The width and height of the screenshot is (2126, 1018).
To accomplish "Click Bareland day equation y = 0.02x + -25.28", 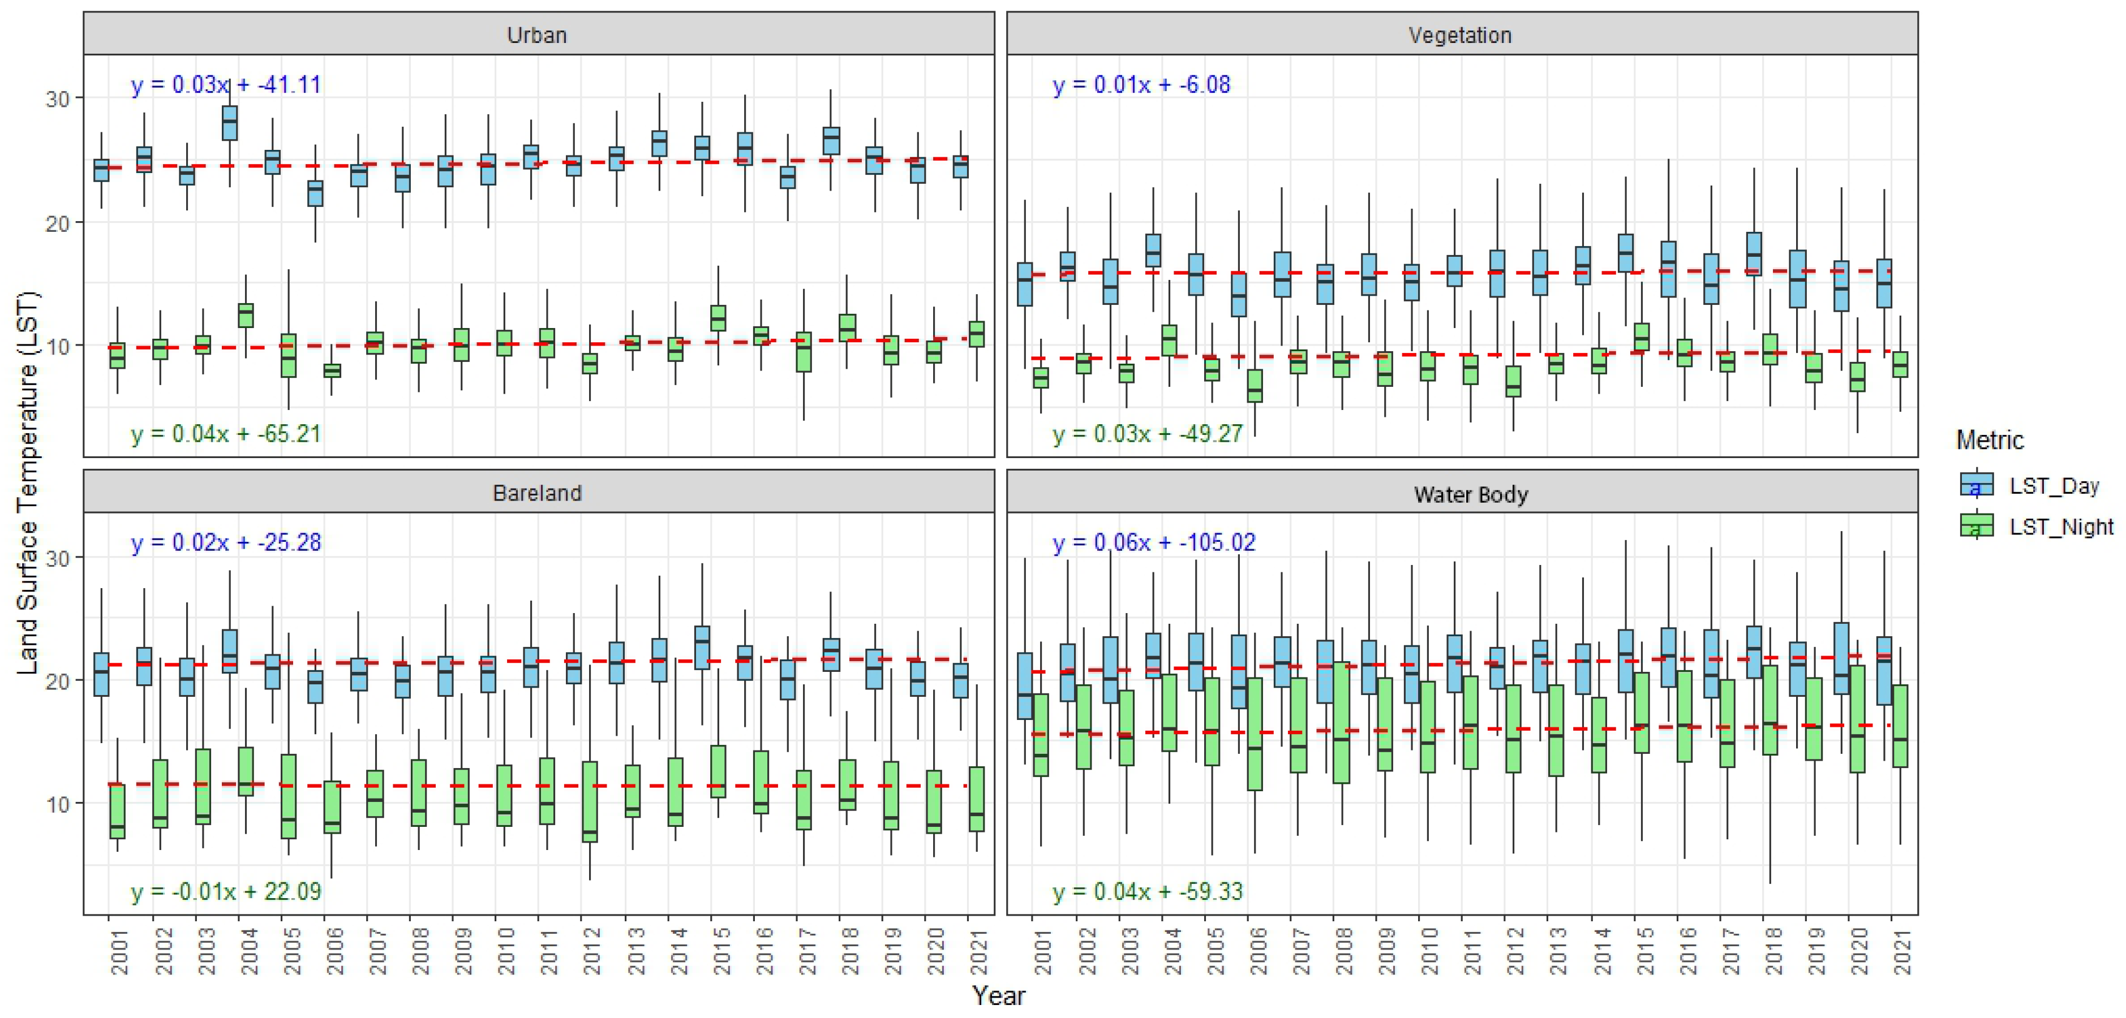I will [x=225, y=542].
